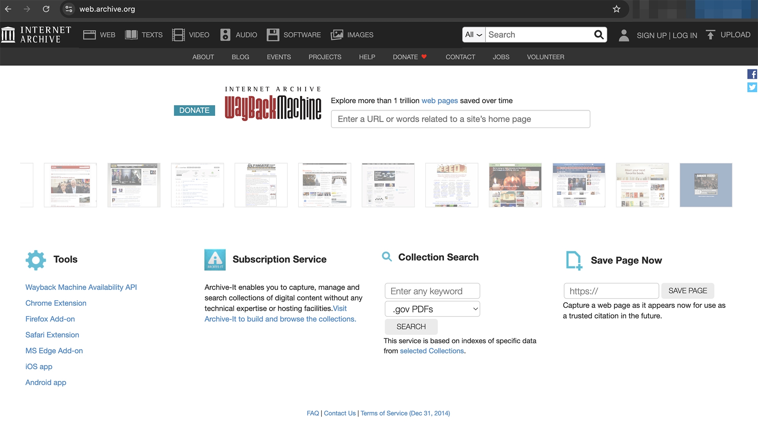
Task: Open the Terms of Service link
Action: (x=405, y=413)
